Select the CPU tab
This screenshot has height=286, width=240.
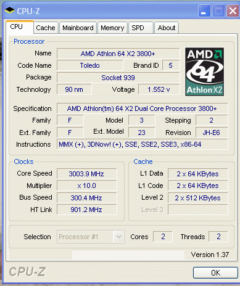coord(20,27)
